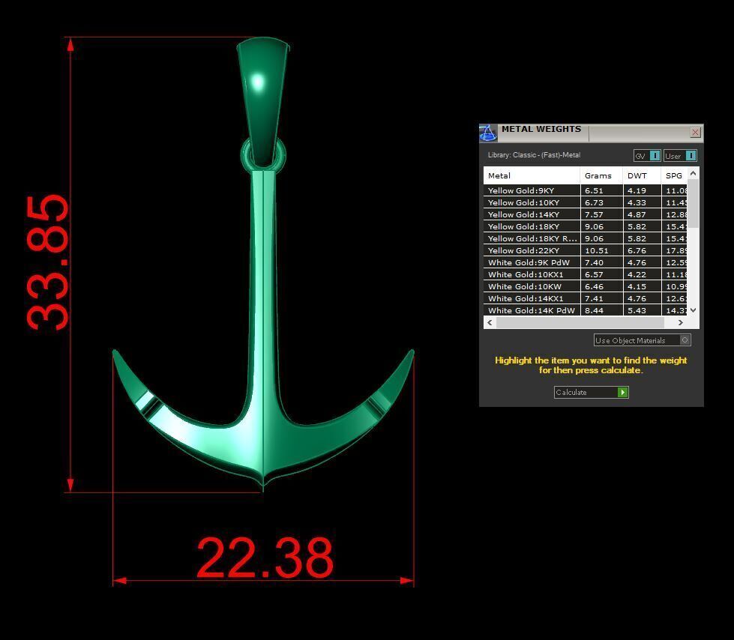Click the table's scroll right arrow
This screenshot has width=734, height=640.
[681, 322]
